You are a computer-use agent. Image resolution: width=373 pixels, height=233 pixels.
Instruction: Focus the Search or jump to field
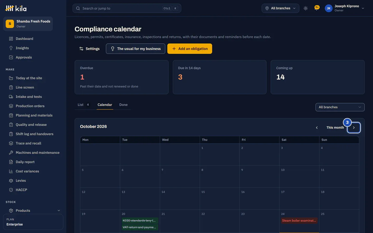(127, 8)
